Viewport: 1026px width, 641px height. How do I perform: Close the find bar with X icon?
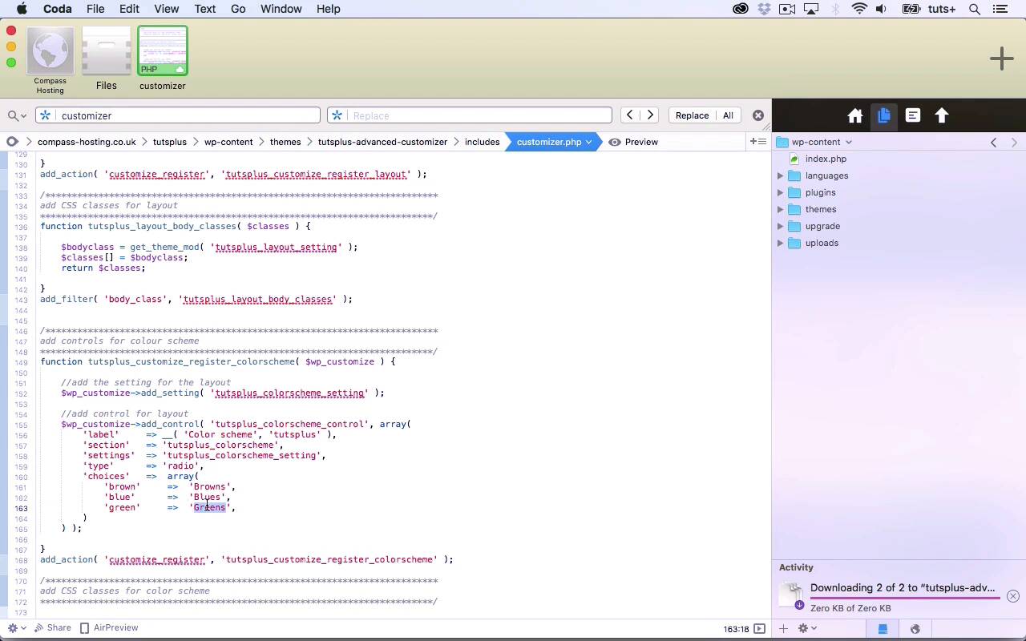(757, 115)
